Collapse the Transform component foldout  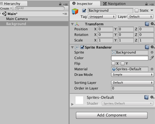click(x=72, y=24)
